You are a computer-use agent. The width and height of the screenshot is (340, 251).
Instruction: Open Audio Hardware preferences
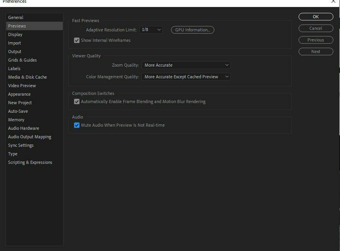pyautogui.click(x=35, y=128)
